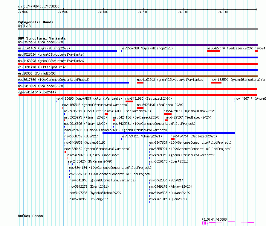Click esv3425781 (1000GenomesConsortiumPilotProject) label

[155, 124]
